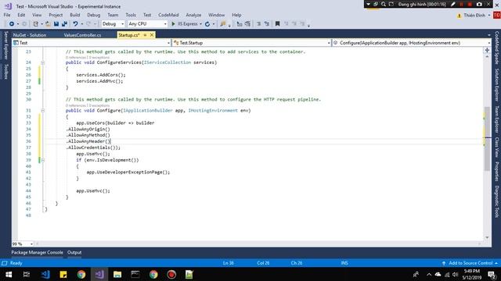The width and height of the screenshot is (501, 281).
Task: Switch to the ValuesController.cs tab
Action: click(x=82, y=35)
